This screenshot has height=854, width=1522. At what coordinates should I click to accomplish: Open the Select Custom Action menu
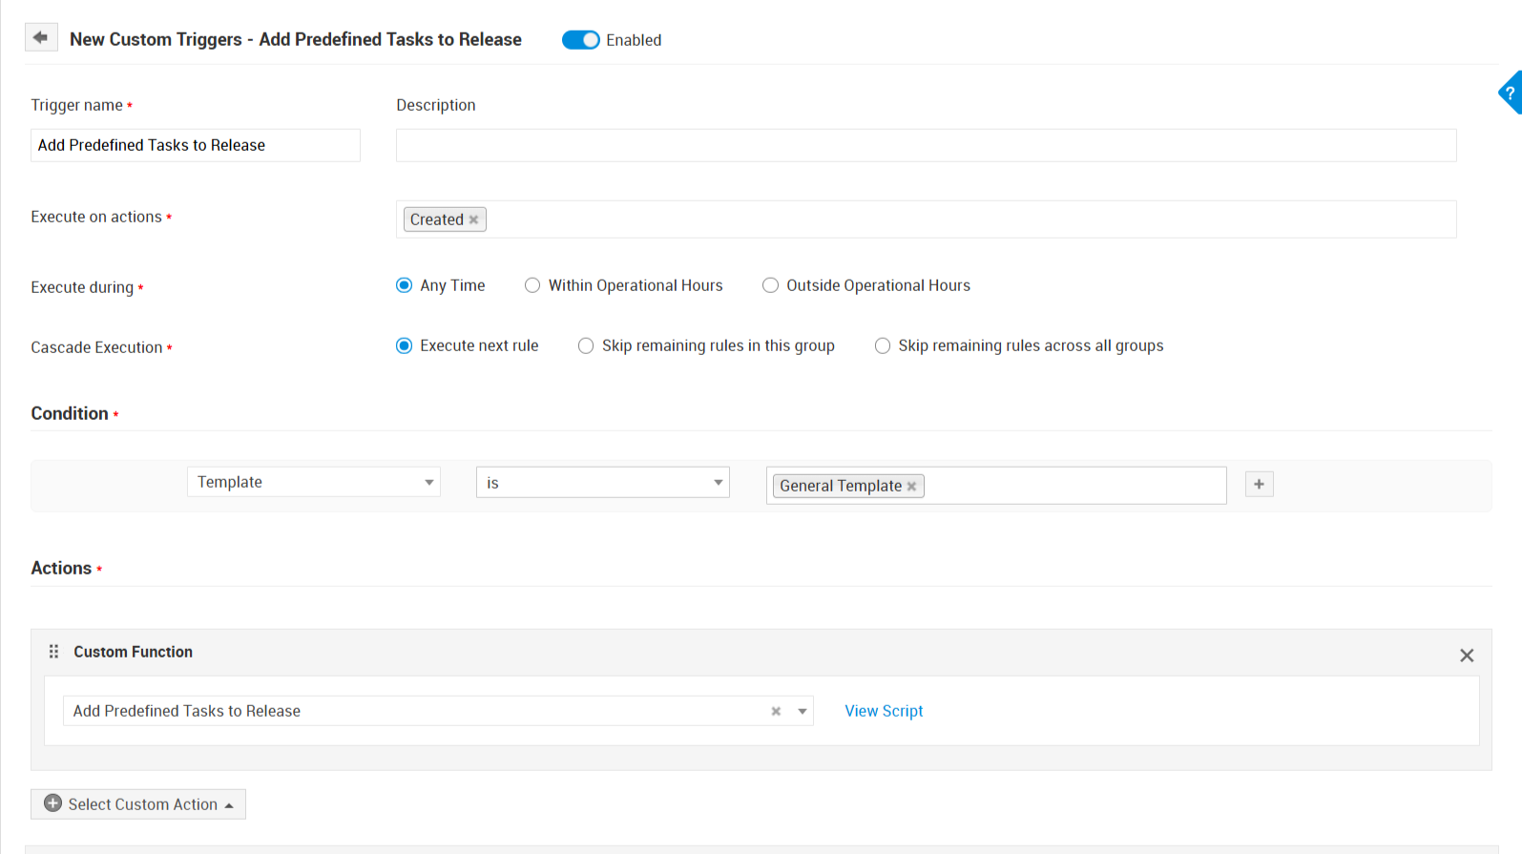[138, 804]
